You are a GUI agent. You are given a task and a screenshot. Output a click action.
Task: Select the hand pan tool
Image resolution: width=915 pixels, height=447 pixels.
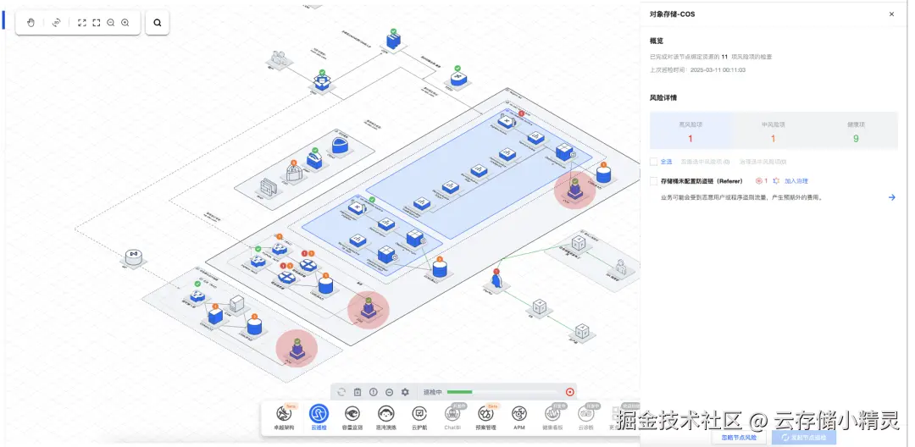tap(31, 23)
